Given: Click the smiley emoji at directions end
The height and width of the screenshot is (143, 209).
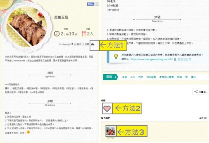Looking at the screenshot, I should 28,132.
